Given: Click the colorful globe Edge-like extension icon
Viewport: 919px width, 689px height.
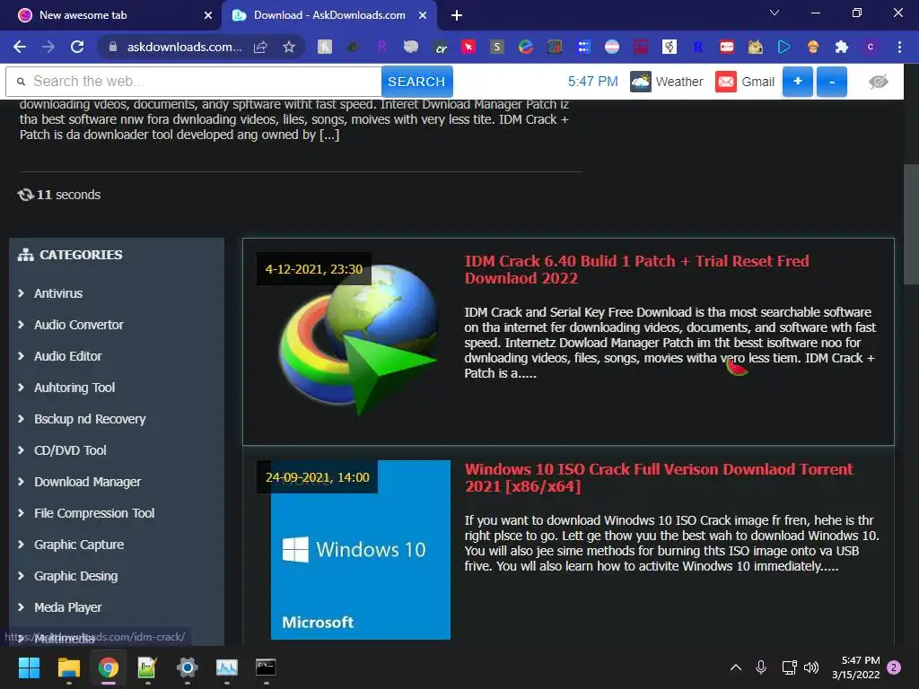Looking at the screenshot, I should click(526, 47).
